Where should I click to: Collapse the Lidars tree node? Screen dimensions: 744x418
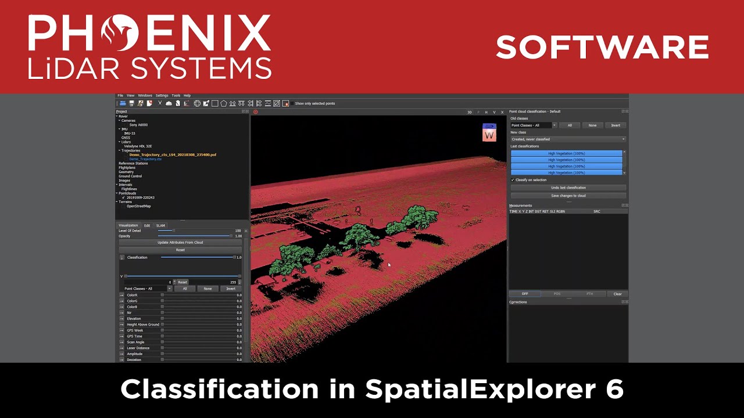pos(120,142)
